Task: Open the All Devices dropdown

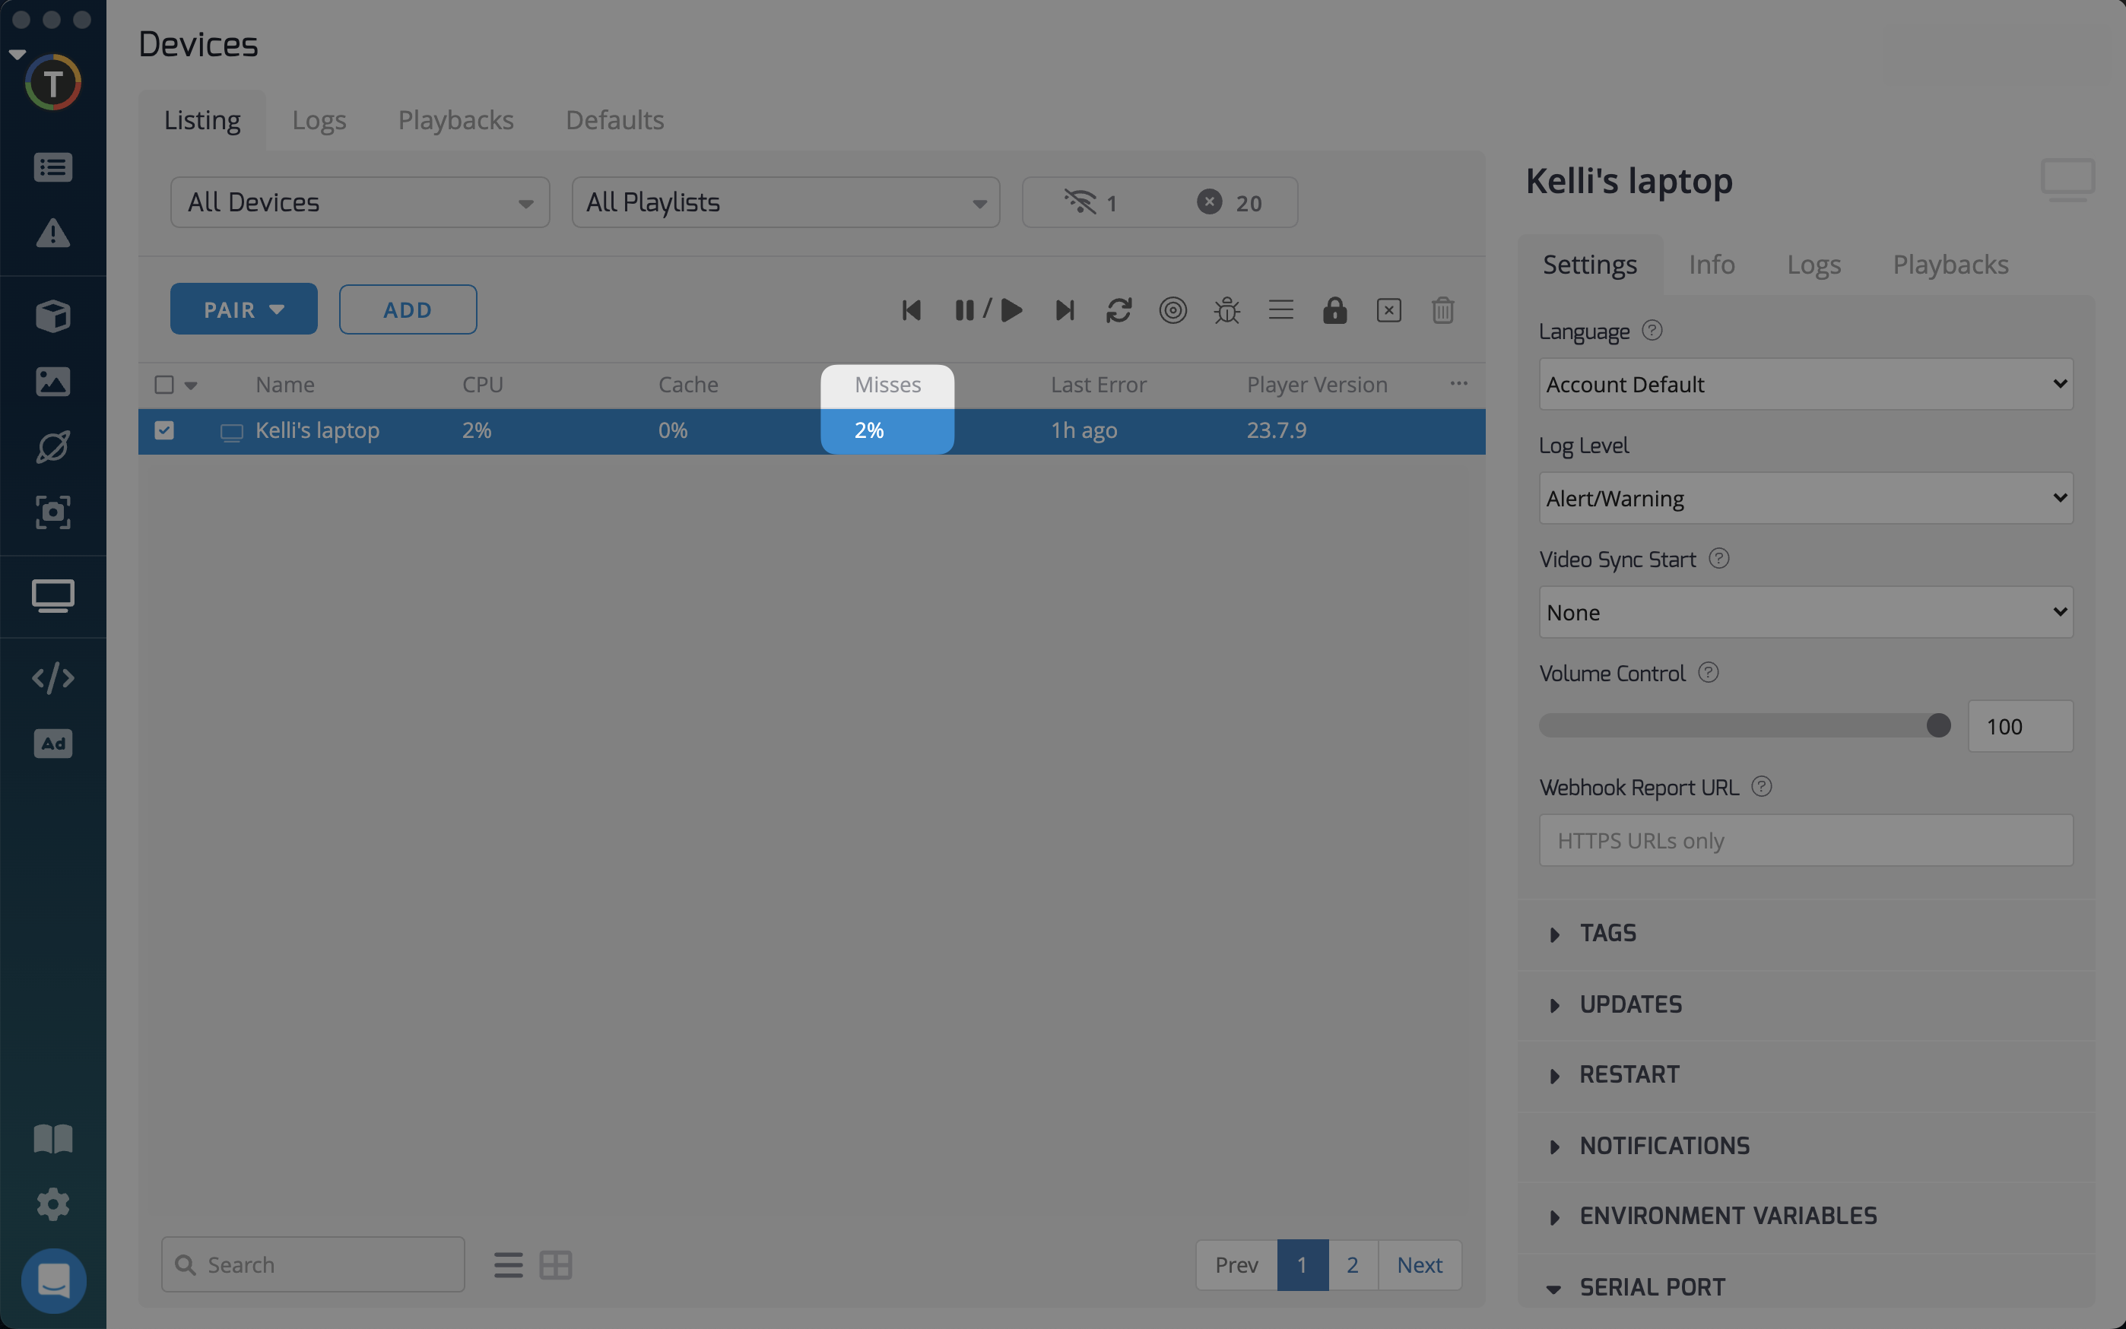Action: tap(360, 203)
